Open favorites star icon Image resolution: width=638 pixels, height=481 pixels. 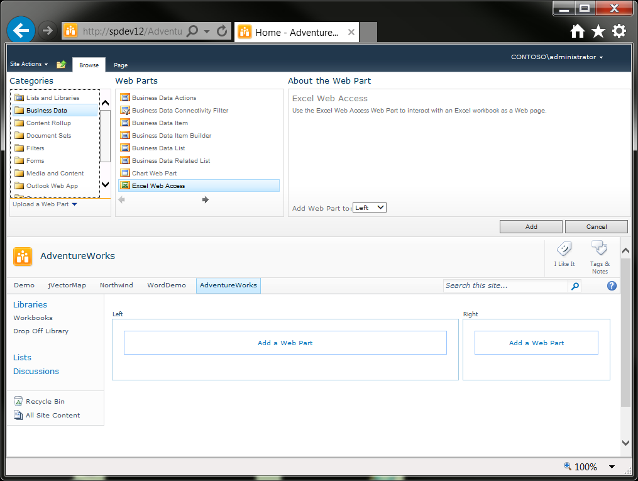(x=598, y=31)
